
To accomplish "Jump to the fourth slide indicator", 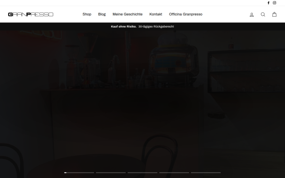I will pos(174,173).
